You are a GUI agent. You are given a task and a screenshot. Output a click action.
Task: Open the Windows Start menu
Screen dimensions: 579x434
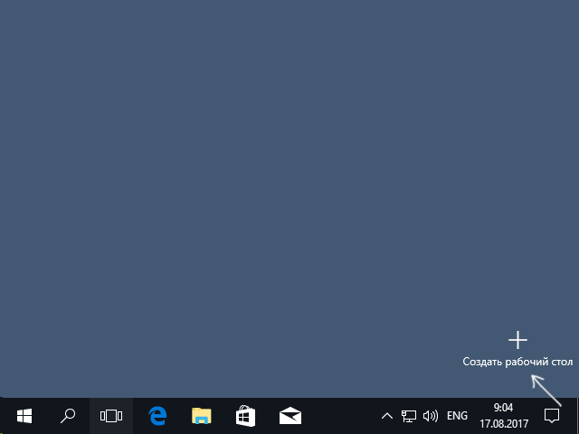click(24, 416)
